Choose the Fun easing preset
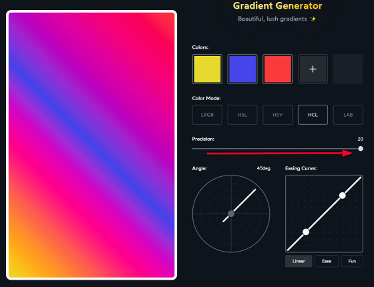 (x=352, y=261)
